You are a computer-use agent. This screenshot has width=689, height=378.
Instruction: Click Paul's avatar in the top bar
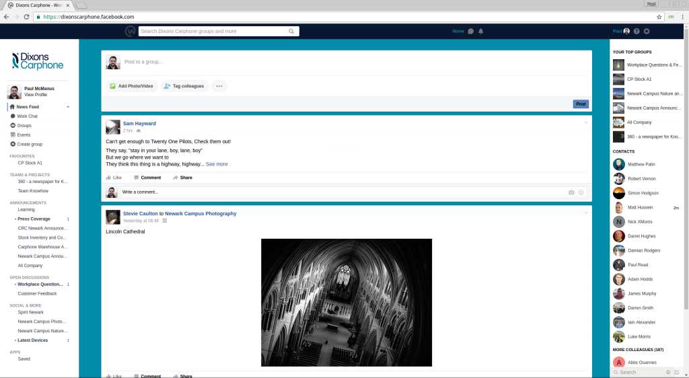[626, 31]
